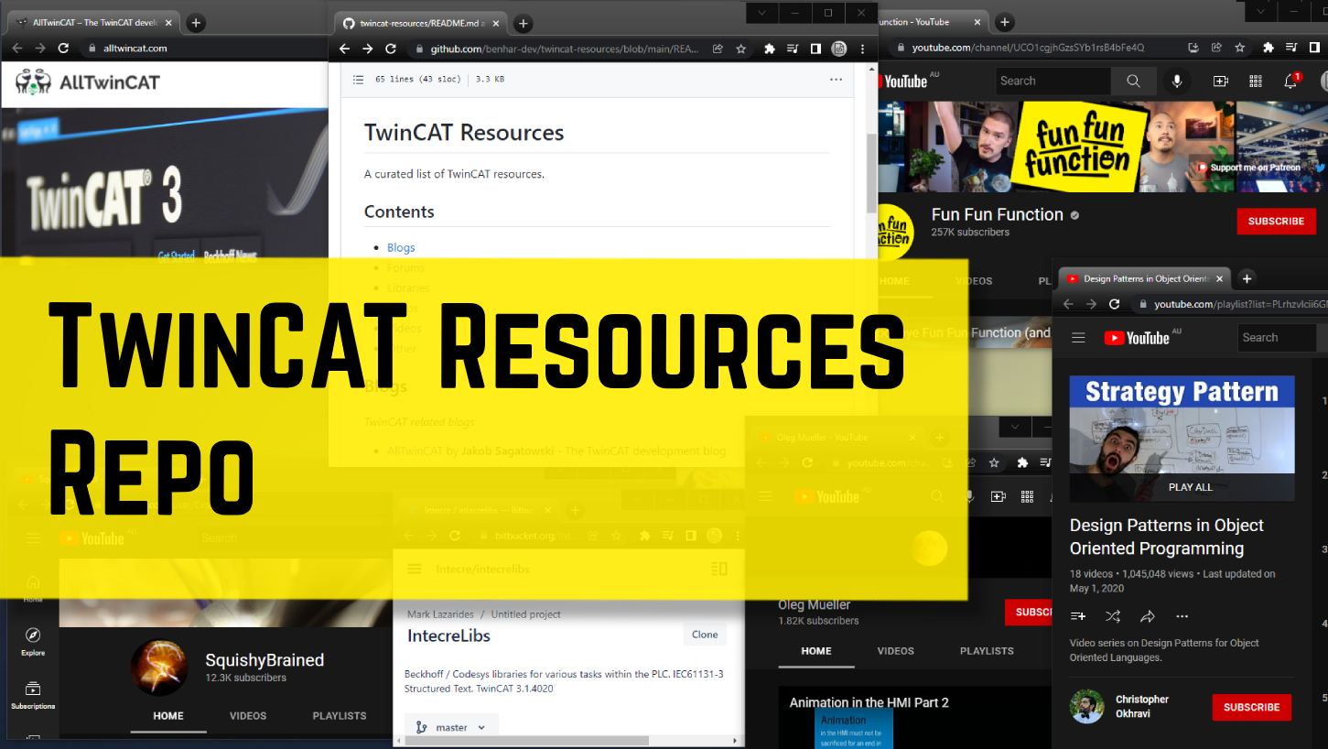Open the Chrome kebab menu in GitHub window

tap(863, 49)
